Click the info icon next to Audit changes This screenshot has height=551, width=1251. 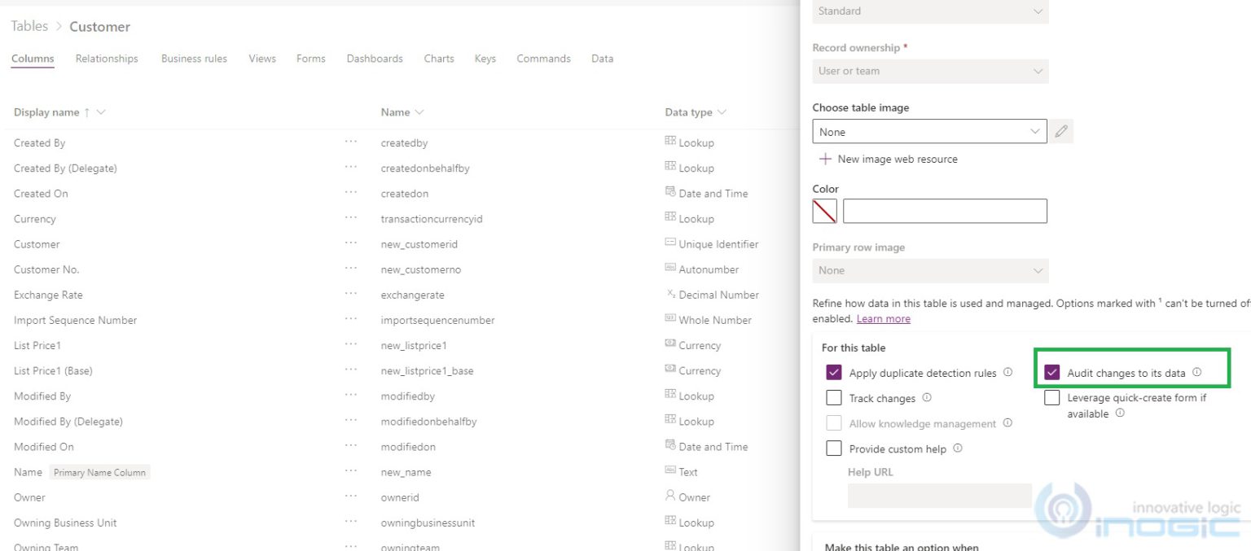1197,371
